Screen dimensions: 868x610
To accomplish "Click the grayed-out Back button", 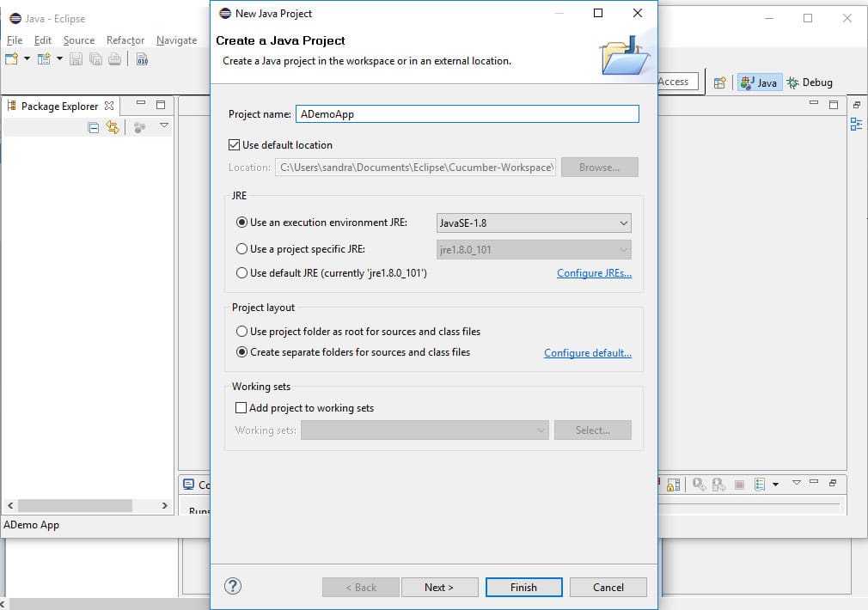I will pyautogui.click(x=361, y=588).
